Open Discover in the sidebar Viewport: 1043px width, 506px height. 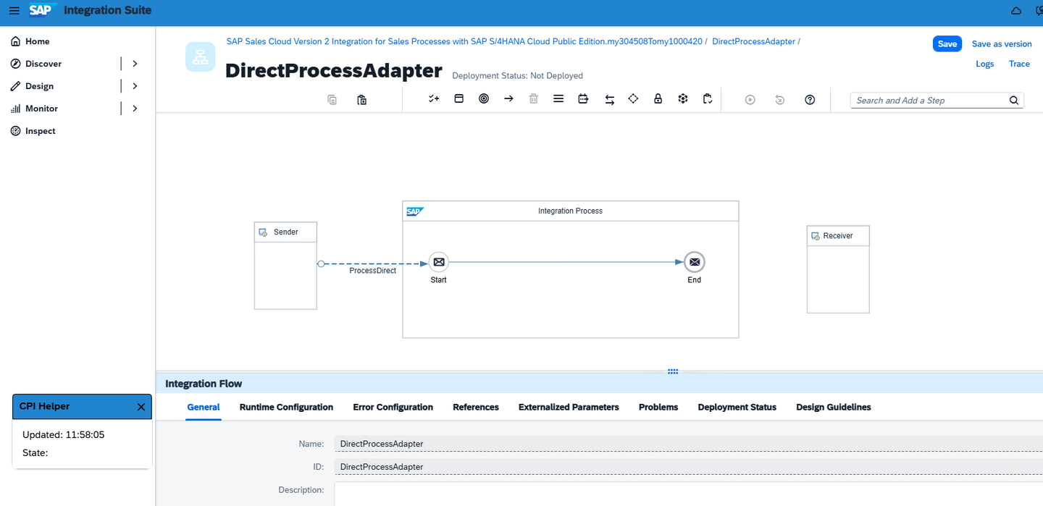click(43, 64)
